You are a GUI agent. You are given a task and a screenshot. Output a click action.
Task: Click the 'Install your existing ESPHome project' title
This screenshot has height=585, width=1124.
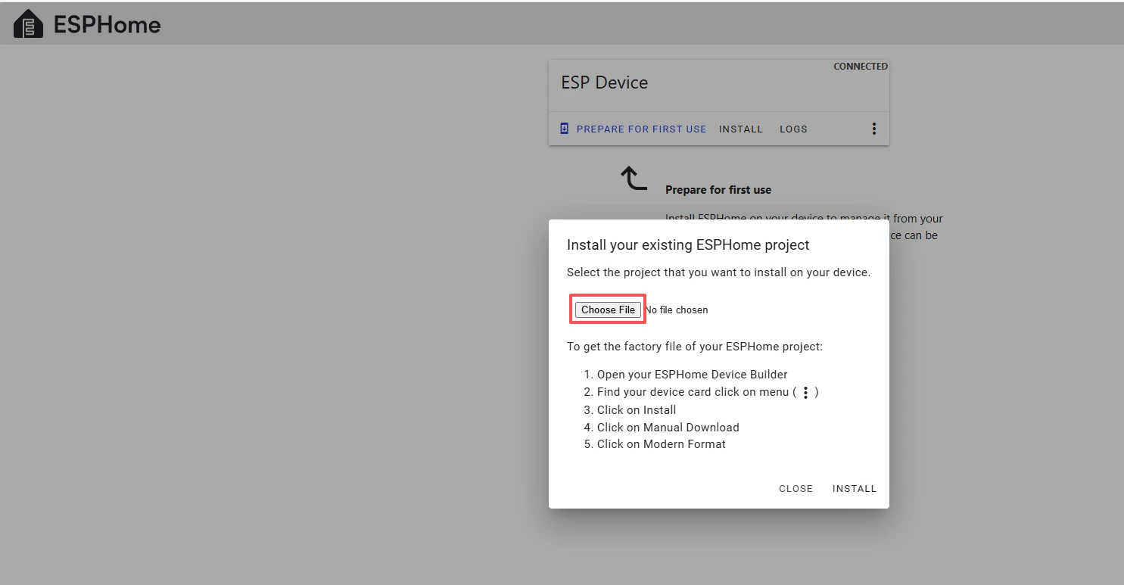pyautogui.click(x=688, y=245)
